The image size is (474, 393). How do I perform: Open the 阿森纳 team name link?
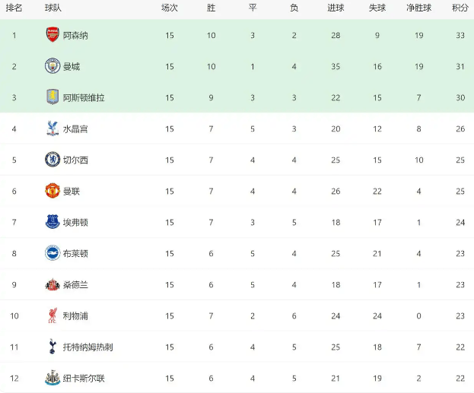coord(74,35)
